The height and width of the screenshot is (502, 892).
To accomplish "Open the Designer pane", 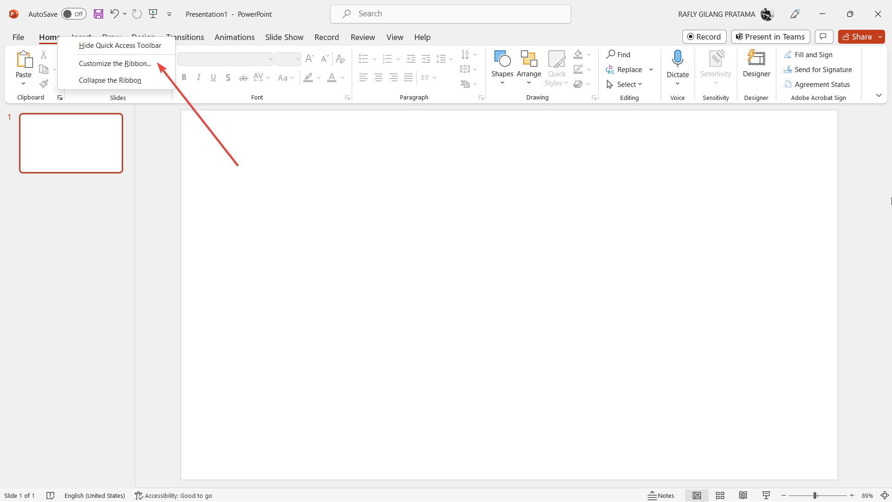I will click(x=756, y=65).
